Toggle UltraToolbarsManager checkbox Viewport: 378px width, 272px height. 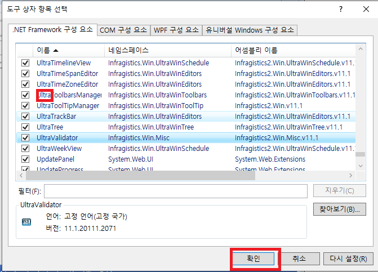pos(25,95)
